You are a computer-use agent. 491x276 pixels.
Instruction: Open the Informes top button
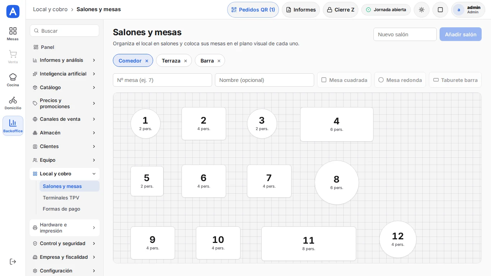coord(301,10)
